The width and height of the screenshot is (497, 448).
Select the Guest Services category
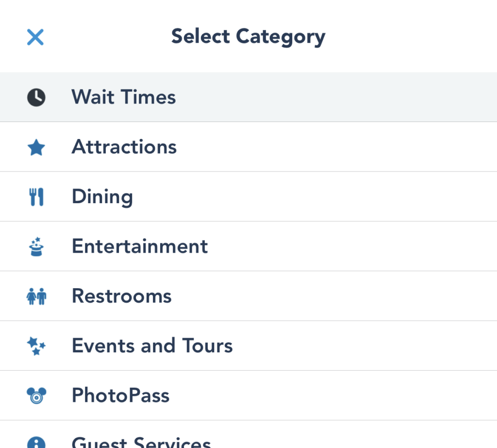tap(248, 434)
